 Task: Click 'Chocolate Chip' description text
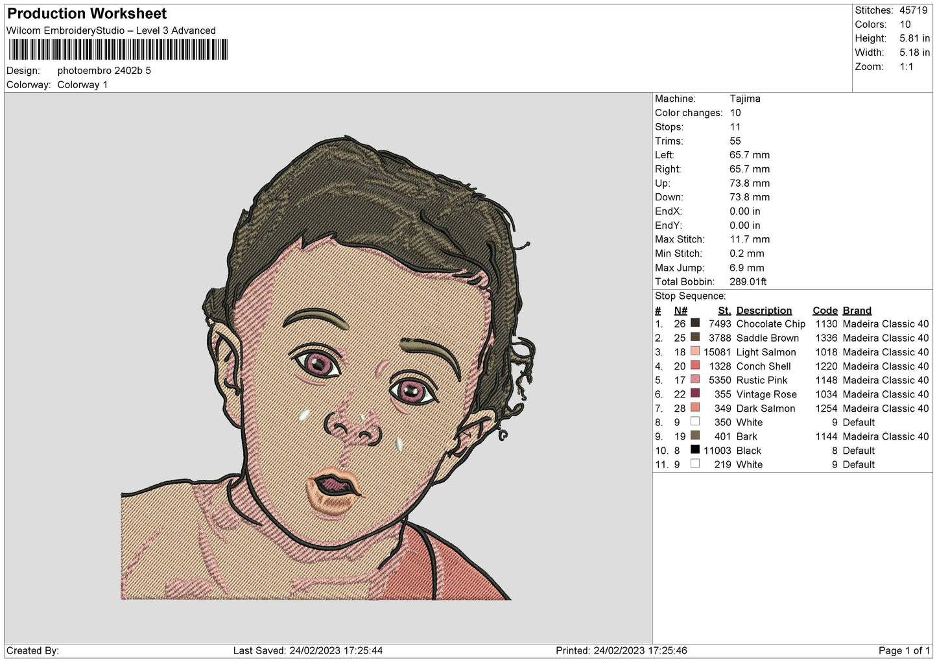click(x=770, y=324)
